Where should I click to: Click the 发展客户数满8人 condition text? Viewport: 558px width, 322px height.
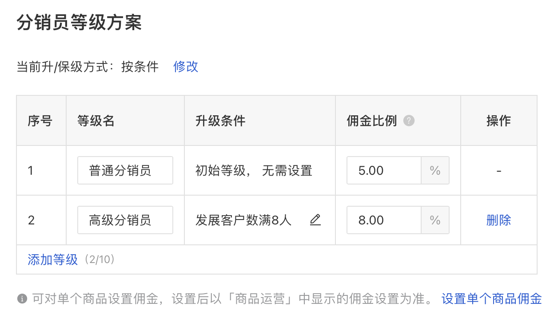coord(243,220)
